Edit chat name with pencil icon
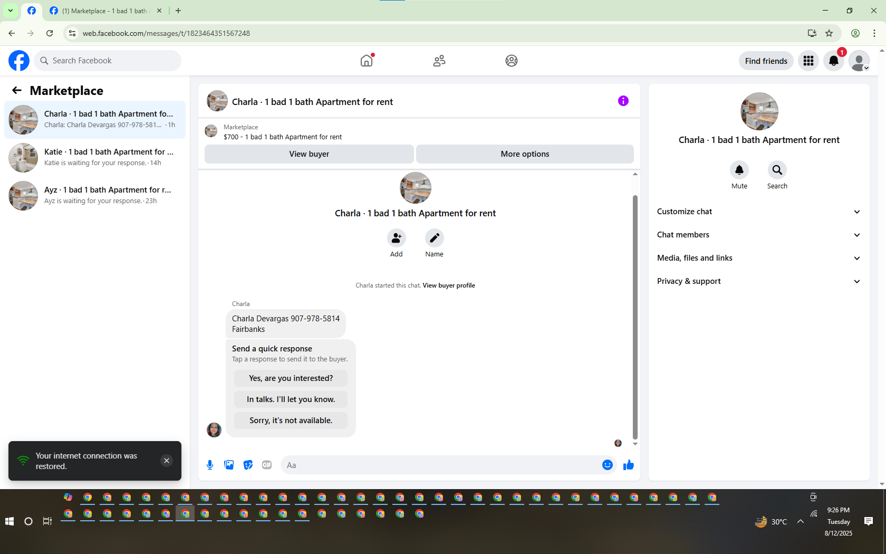 435,238
